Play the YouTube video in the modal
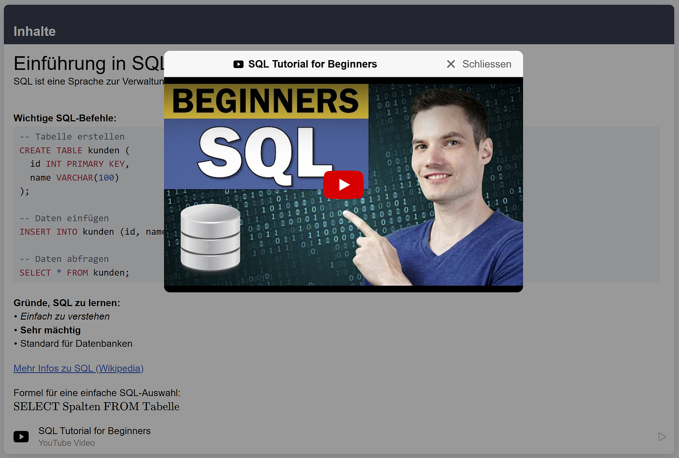The height and width of the screenshot is (458, 679). (343, 185)
